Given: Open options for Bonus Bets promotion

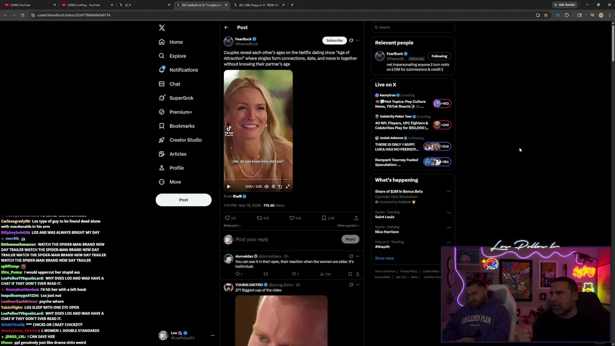Looking at the screenshot, I should click(x=449, y=191).
